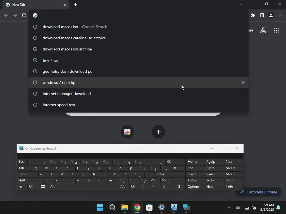Open File Explorer from taskbar

[x=125, y=207]
